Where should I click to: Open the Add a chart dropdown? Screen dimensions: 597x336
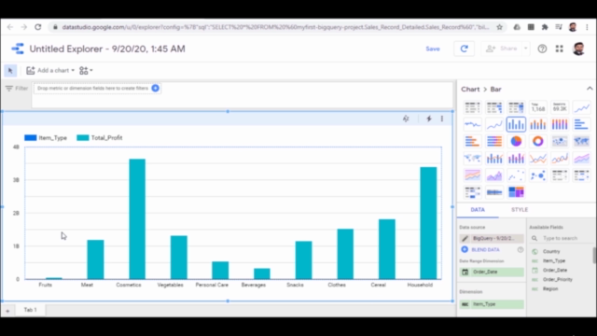pos(50,71)
